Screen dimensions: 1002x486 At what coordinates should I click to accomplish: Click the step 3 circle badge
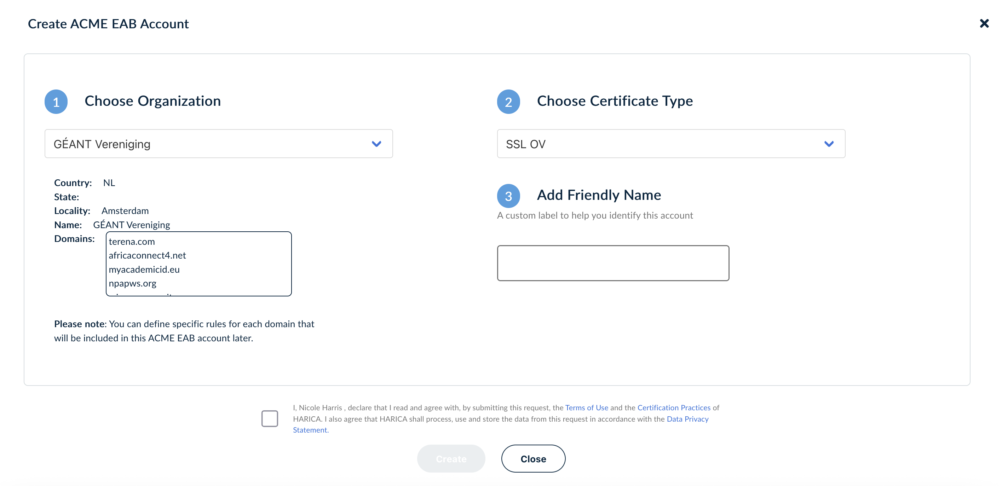[x=508, y=196]
